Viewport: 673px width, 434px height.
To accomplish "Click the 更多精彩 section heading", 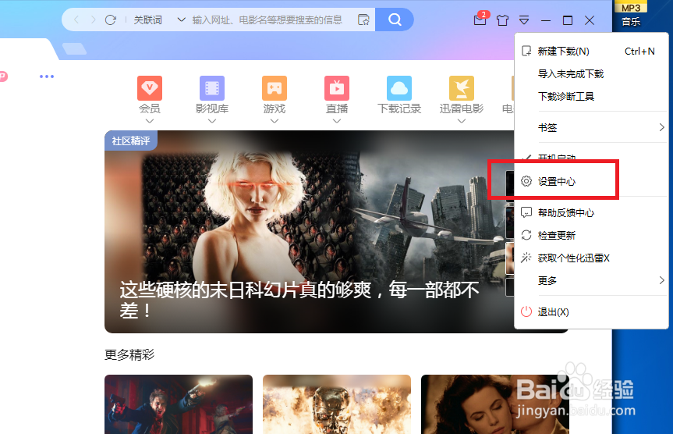I will [x=129, y=354].
